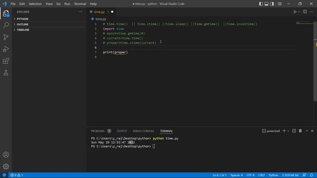Open the Run menu
The height and width of the screenshot is (178, 317).
point(67,4)
